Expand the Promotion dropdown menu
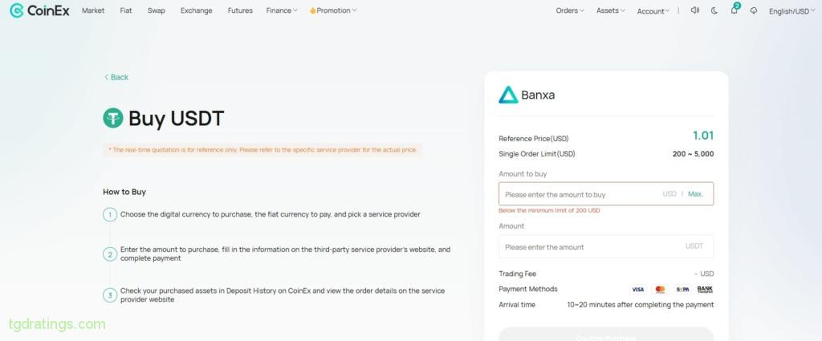This screenshot has width=822, height=341. (333, 10)
